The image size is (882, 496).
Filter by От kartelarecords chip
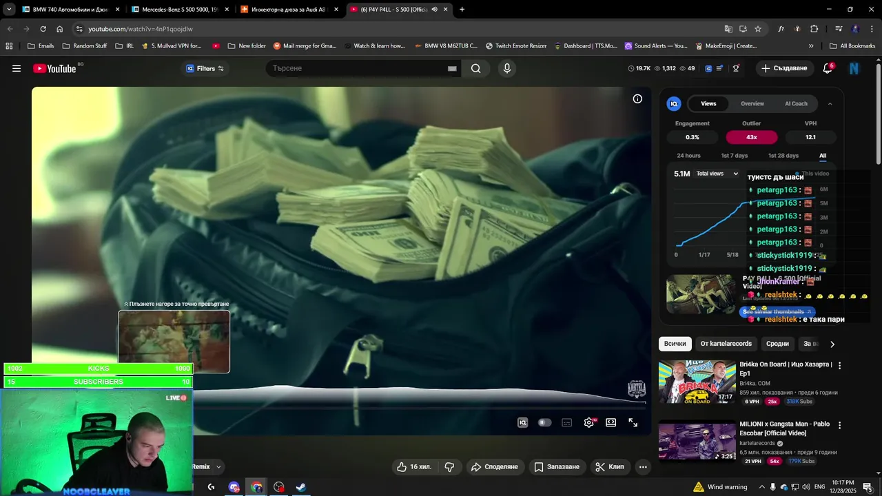(x=726, y=344)
